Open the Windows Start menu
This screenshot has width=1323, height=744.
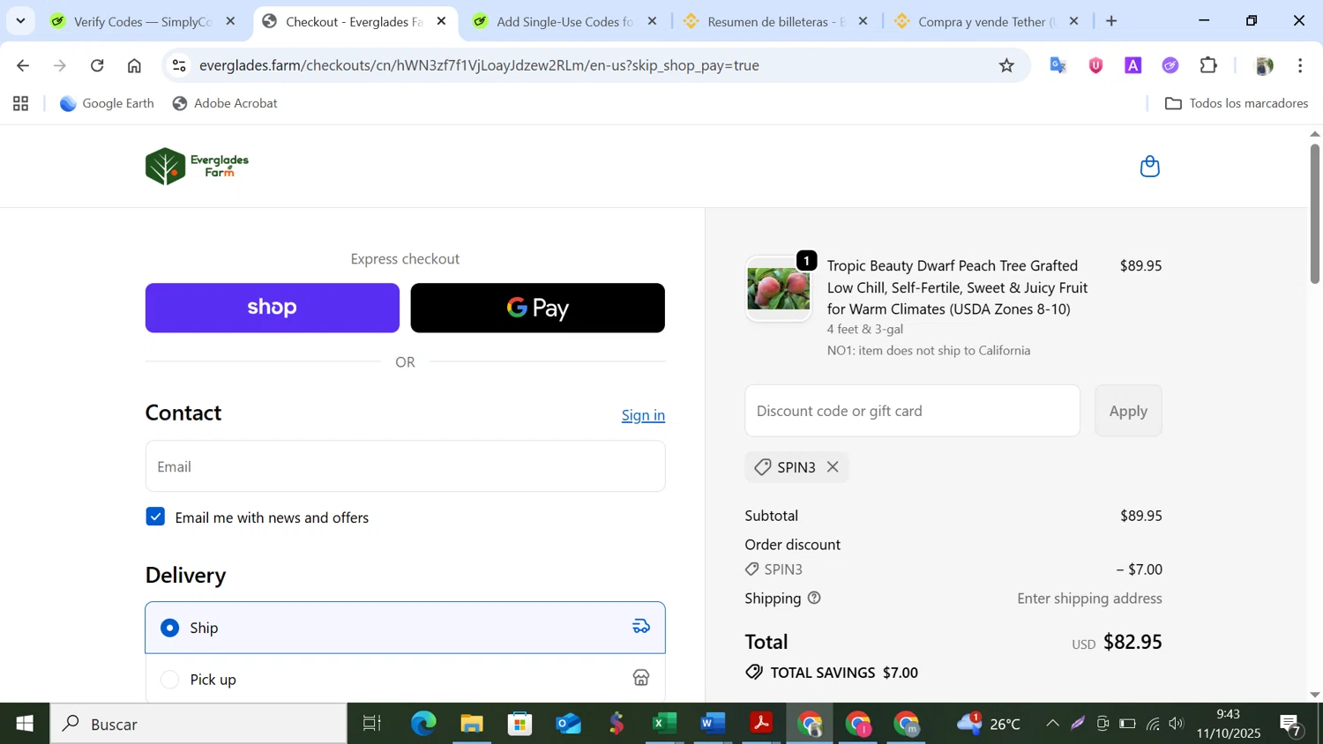click(25, 724)
